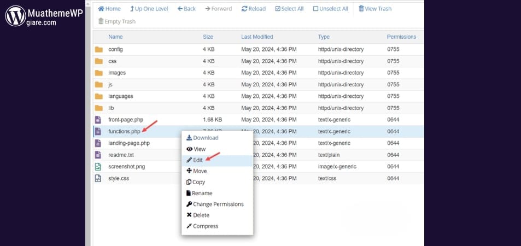This screenshot has width=521, height=246.
Task: Click the Back navigation button
Action: point(185,9)
